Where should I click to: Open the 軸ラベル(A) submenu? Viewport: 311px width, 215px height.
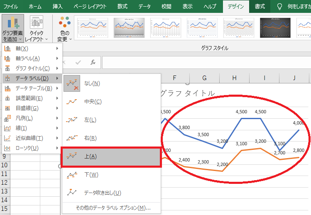tap(32, 58)
